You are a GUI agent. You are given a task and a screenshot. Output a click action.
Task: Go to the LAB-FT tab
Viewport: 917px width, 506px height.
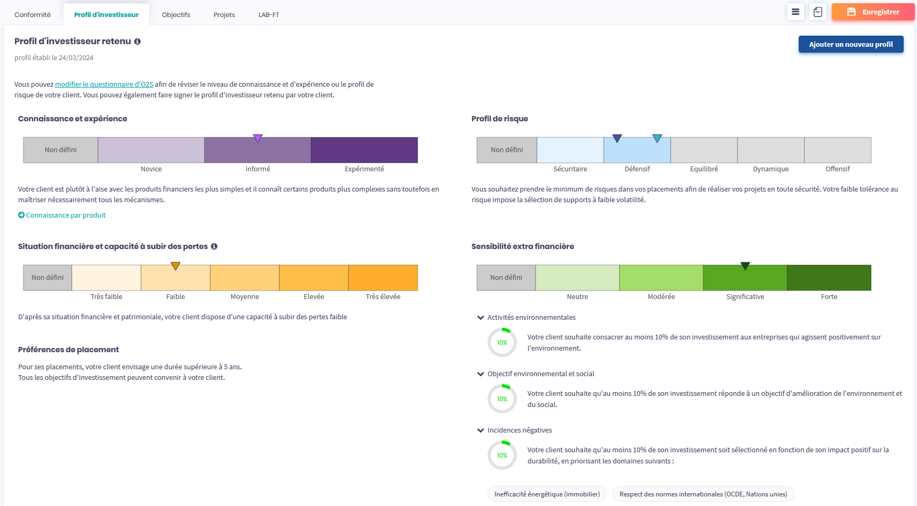pos(269,15)
